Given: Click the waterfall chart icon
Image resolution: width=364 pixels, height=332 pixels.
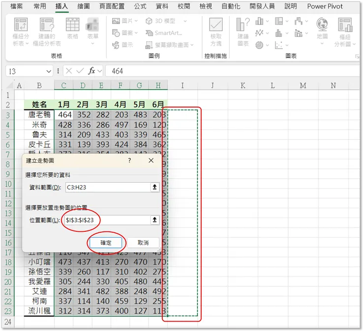Looking at the screenshot, I should click(299, 21).
